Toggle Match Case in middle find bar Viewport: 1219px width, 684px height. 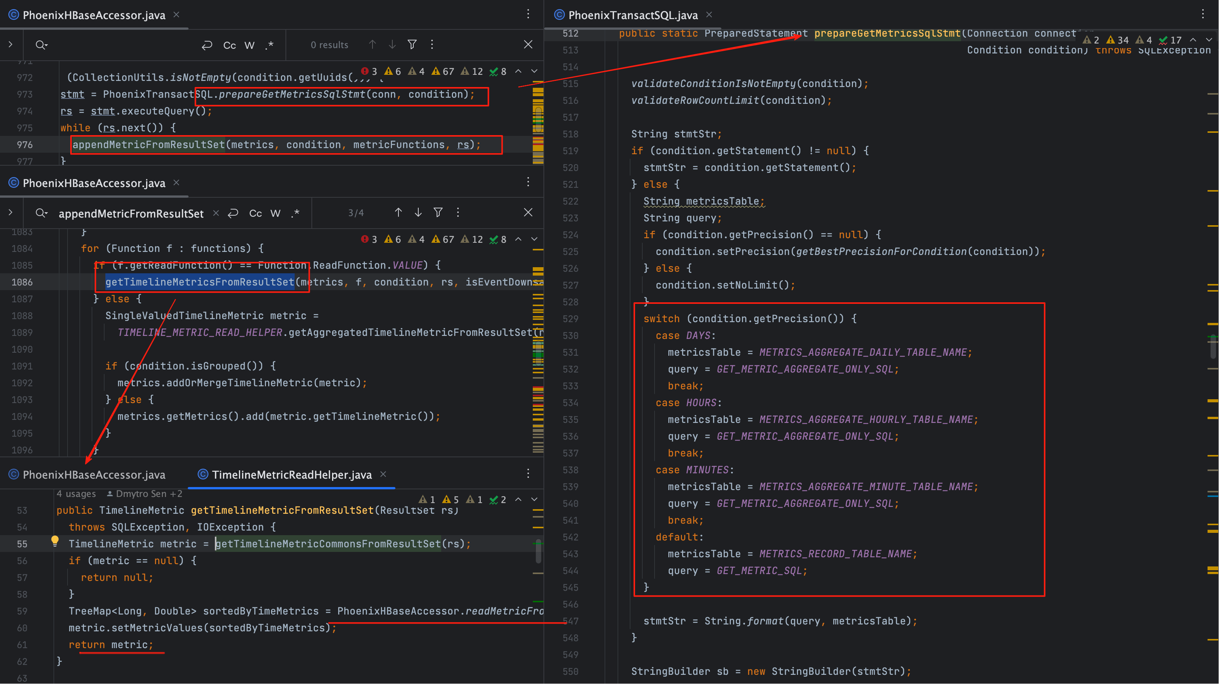pos(256,213)
